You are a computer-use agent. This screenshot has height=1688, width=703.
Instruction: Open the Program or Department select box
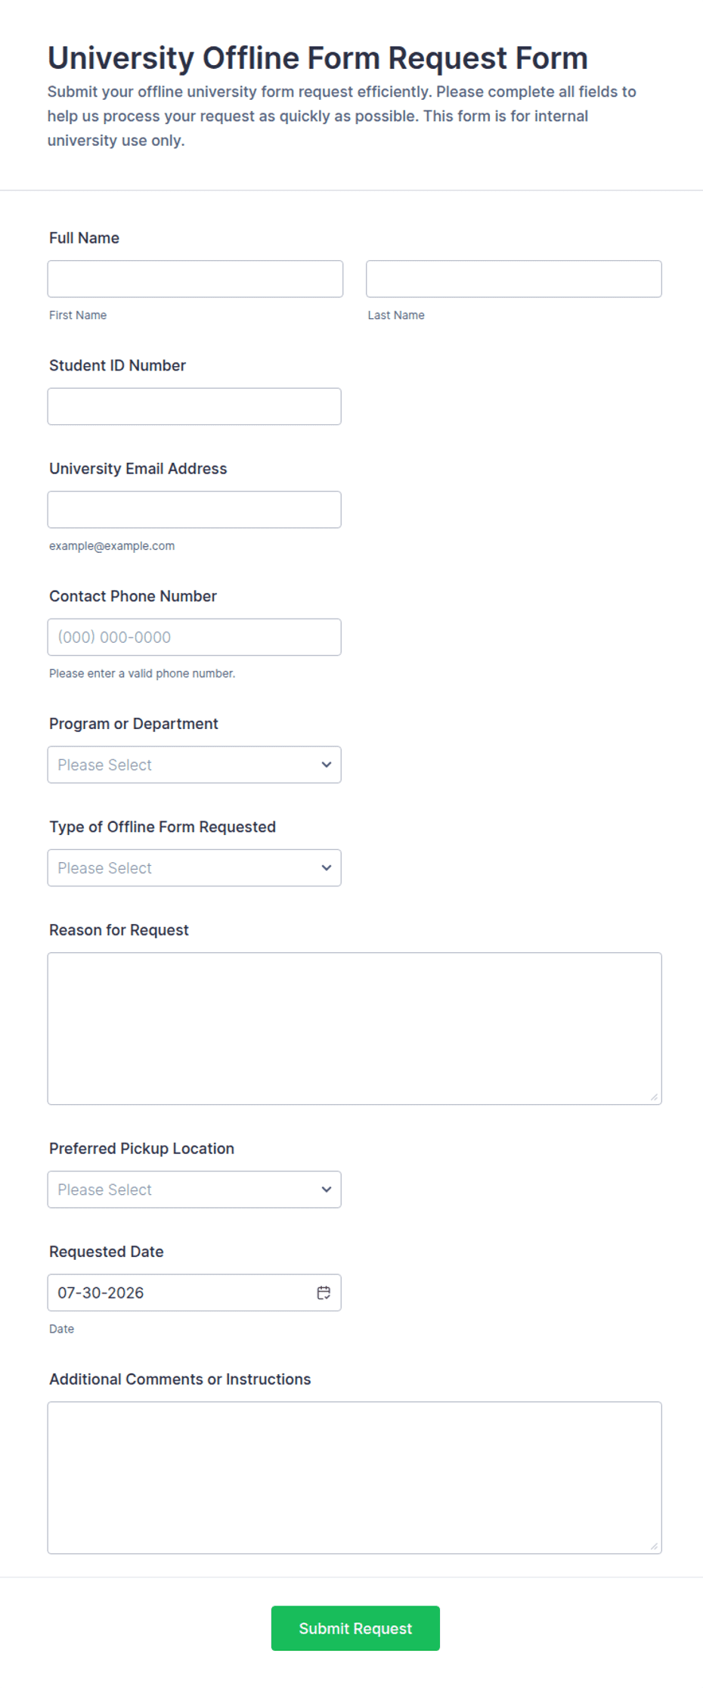pos(194,765)
